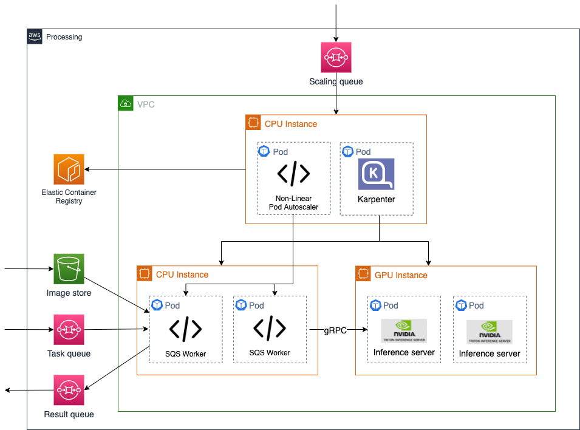Select the top CPU Instance EC2 icon

click(253, 122)
